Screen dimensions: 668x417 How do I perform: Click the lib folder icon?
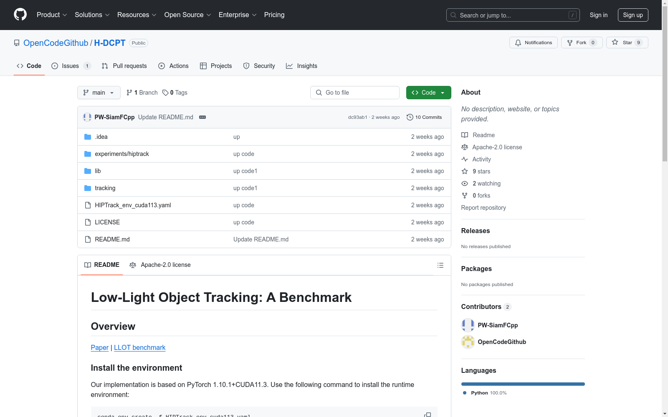(88, 171)
